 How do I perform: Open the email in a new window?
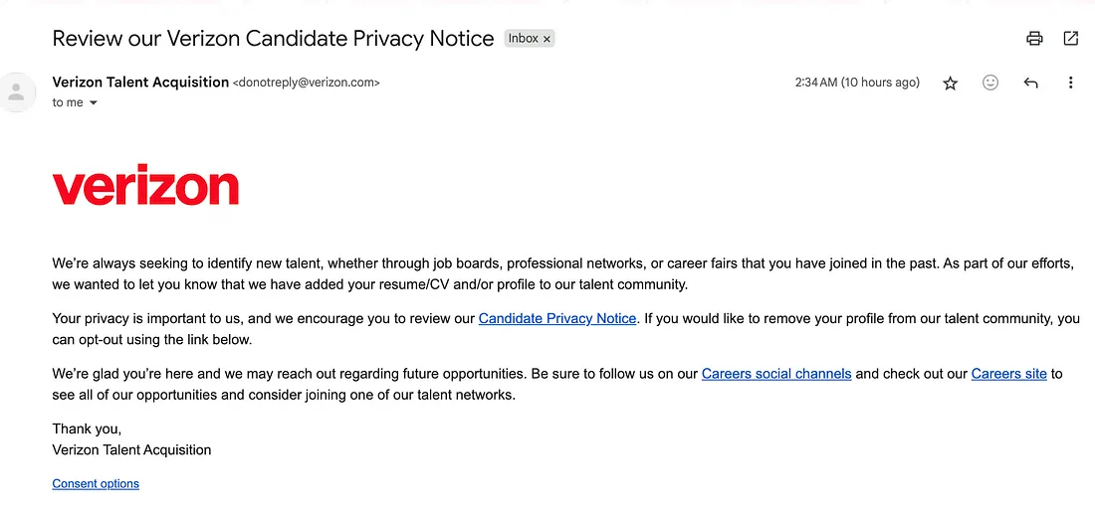click(x=1070, y=39)
